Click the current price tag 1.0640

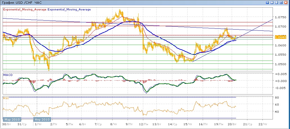pyautogui.click(x=281, y=37)
